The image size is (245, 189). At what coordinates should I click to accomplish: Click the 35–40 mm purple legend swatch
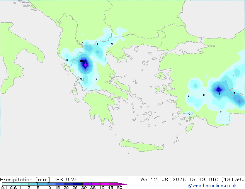pyautogui.click(x=95, y=184)
